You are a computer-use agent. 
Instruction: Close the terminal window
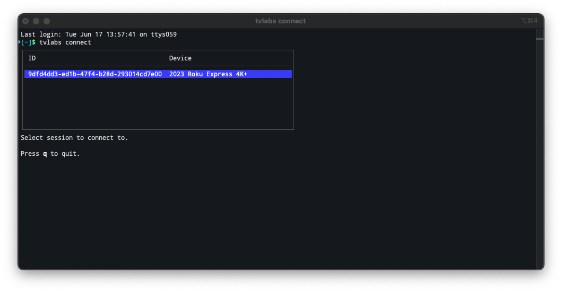pyautogui.click(x=25, y=21)
